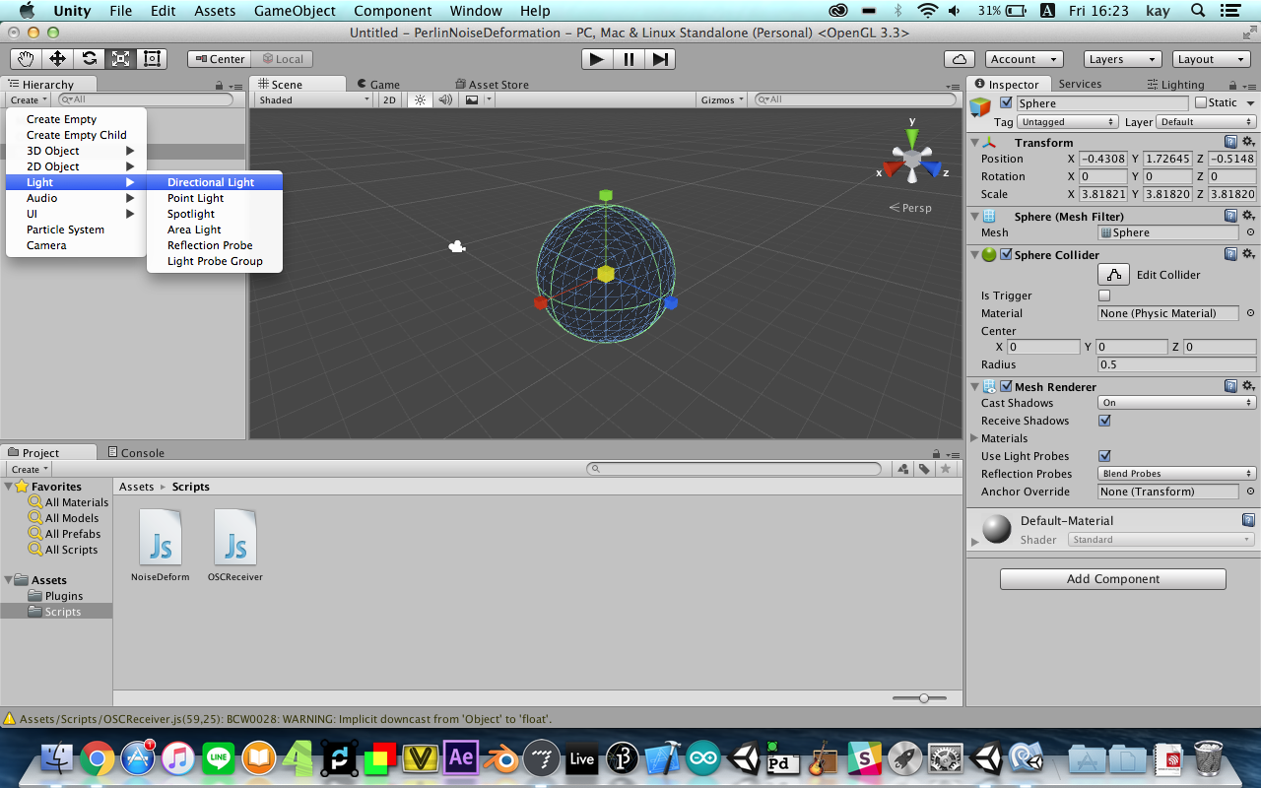This screenshot has height=788, width=1261.
Task: Adjust the project icon size slider
Action: (x=923, y=698)
